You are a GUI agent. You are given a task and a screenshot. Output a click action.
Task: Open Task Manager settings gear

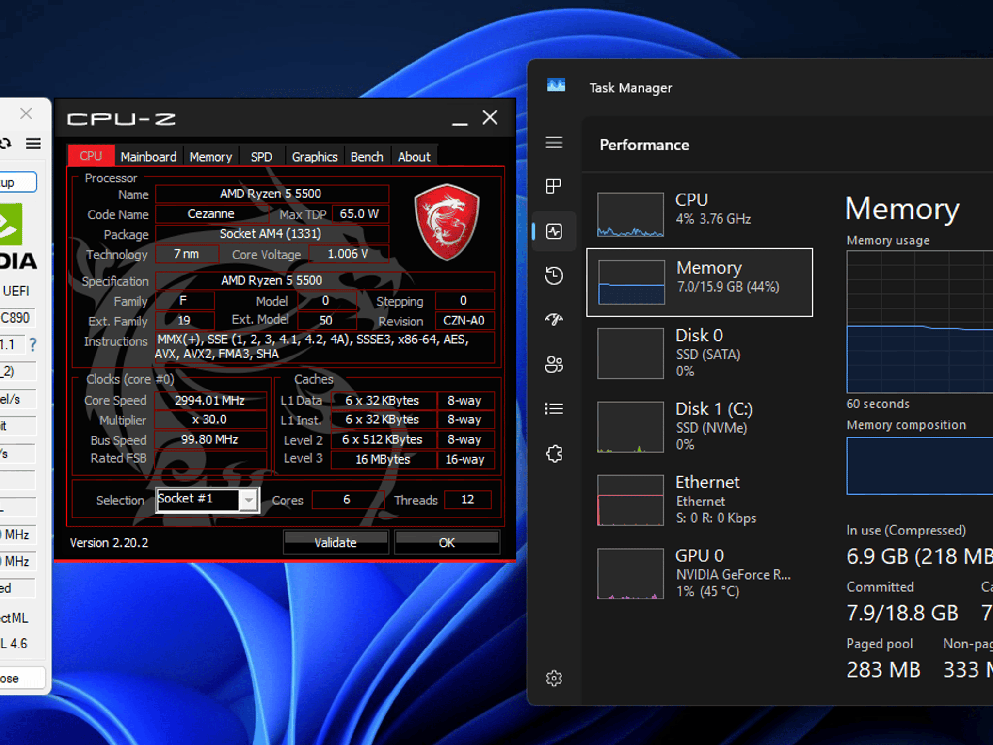(554, 678)
